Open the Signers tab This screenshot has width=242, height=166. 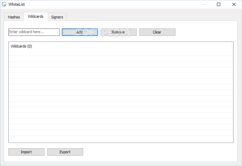[57, 17]
